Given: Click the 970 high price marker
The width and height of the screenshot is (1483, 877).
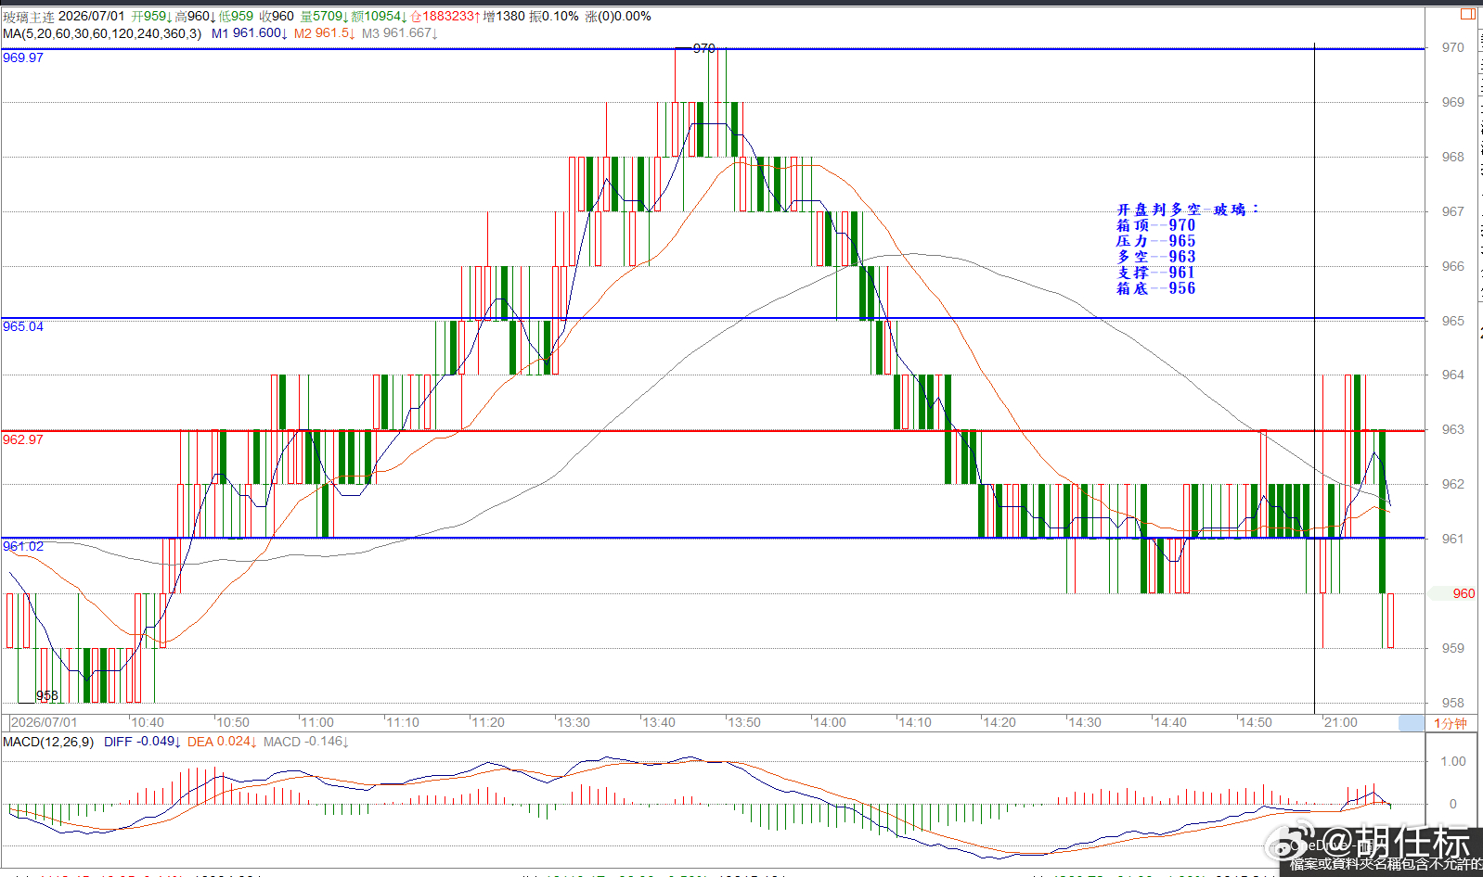Looking at the screenshot, I should pyautogui.click(x=704, y=48).
